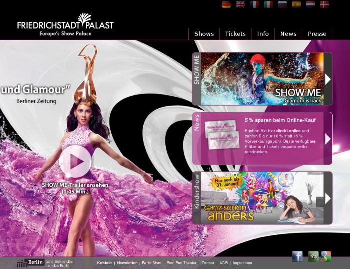Open the TripAdvisor owl icon
This screenshot has height=269, width=350.
[313, 256]
